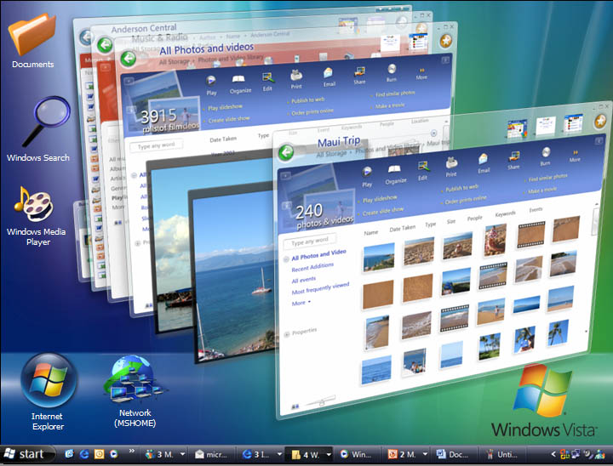The width and height of the screenshot is (613, 466).
Task: Sort by the Events column in Maui Trip
Action: coord(536,209)
